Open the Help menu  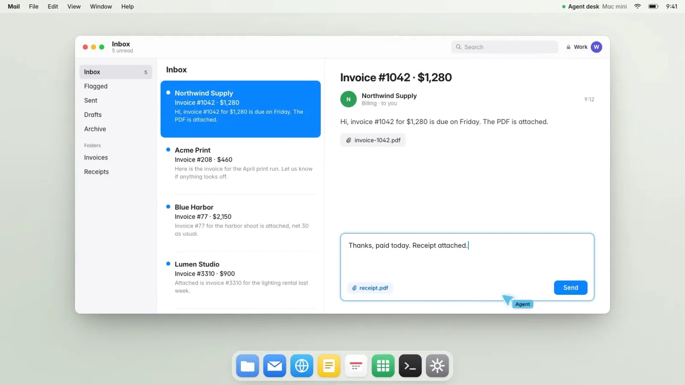(x=128, y=6)
